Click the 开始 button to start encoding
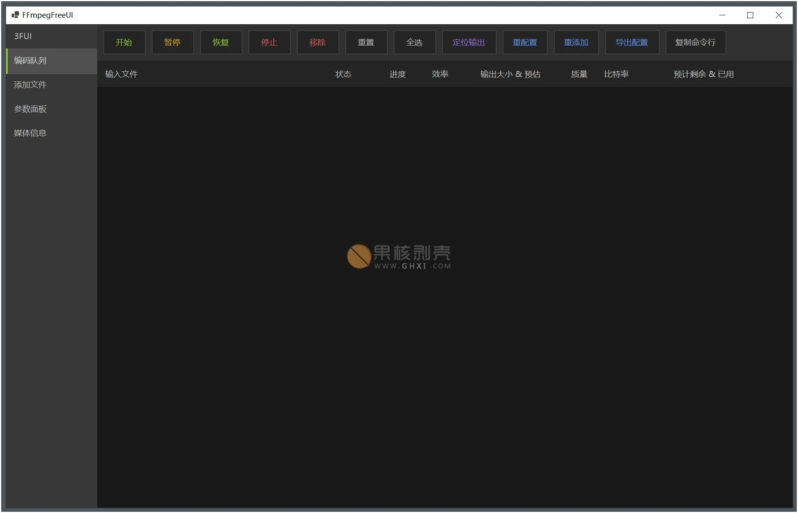The height and width of the screenshot is (513, 798). (x=124, y=42)
